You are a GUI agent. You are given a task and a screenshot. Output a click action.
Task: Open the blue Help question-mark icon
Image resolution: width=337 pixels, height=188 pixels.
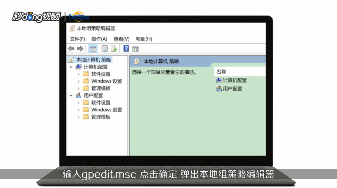(x=126, y=49)
